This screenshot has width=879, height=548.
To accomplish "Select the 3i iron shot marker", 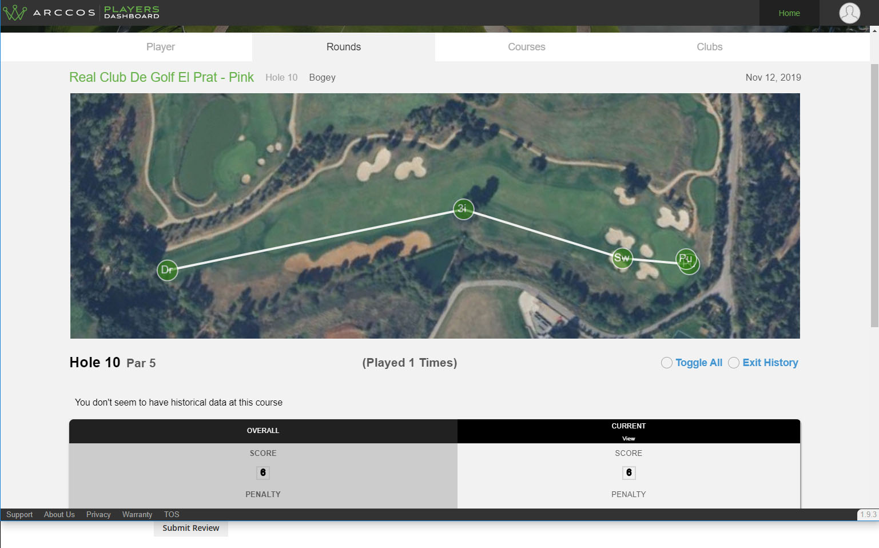I will click(x=463, y=209).
